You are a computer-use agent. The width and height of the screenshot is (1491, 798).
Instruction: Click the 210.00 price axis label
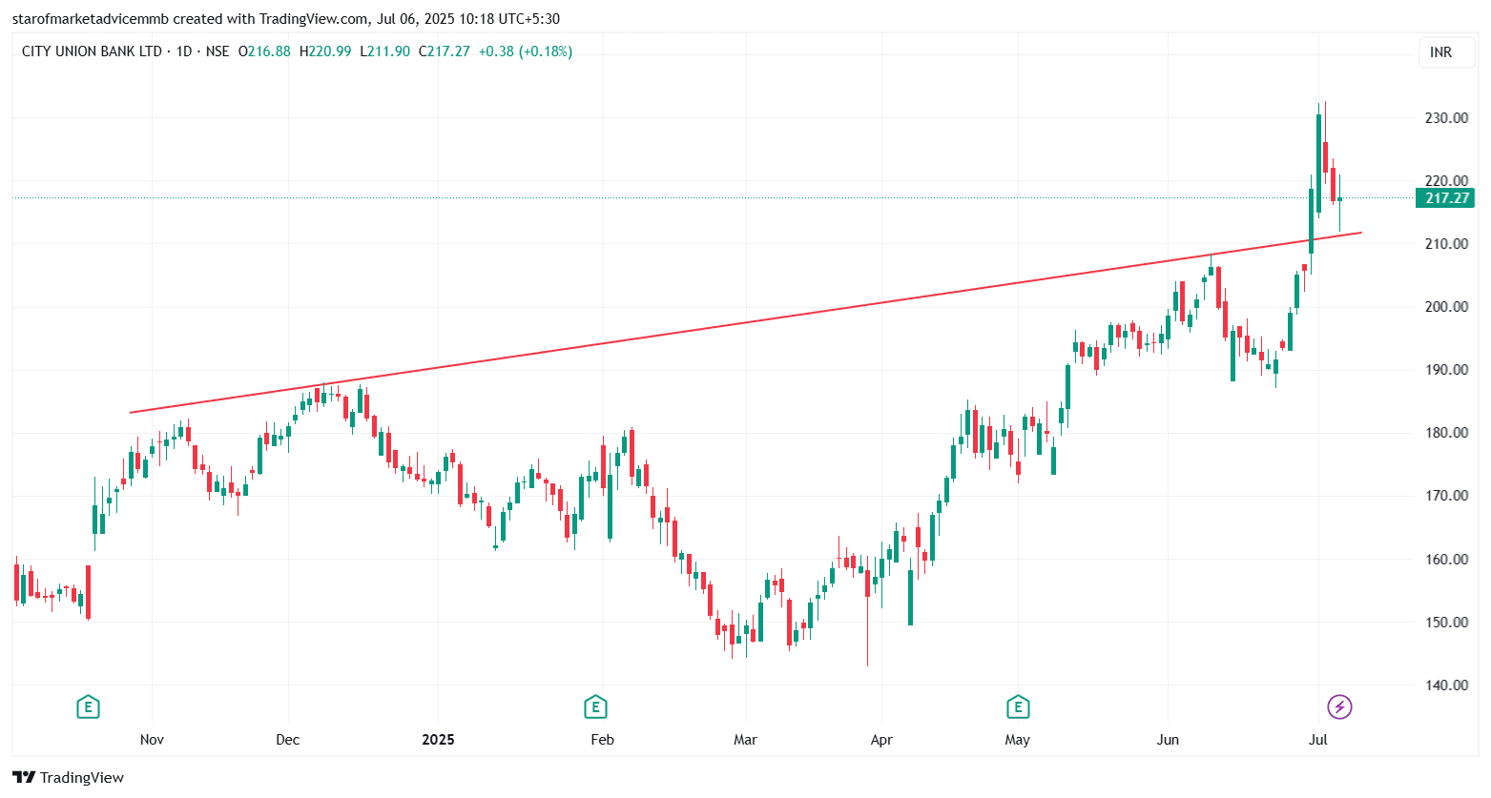pos(1446,244)
